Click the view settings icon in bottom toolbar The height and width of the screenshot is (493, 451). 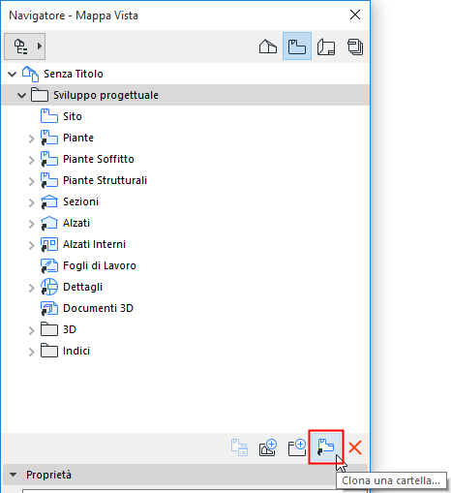(x=239, y=447)
